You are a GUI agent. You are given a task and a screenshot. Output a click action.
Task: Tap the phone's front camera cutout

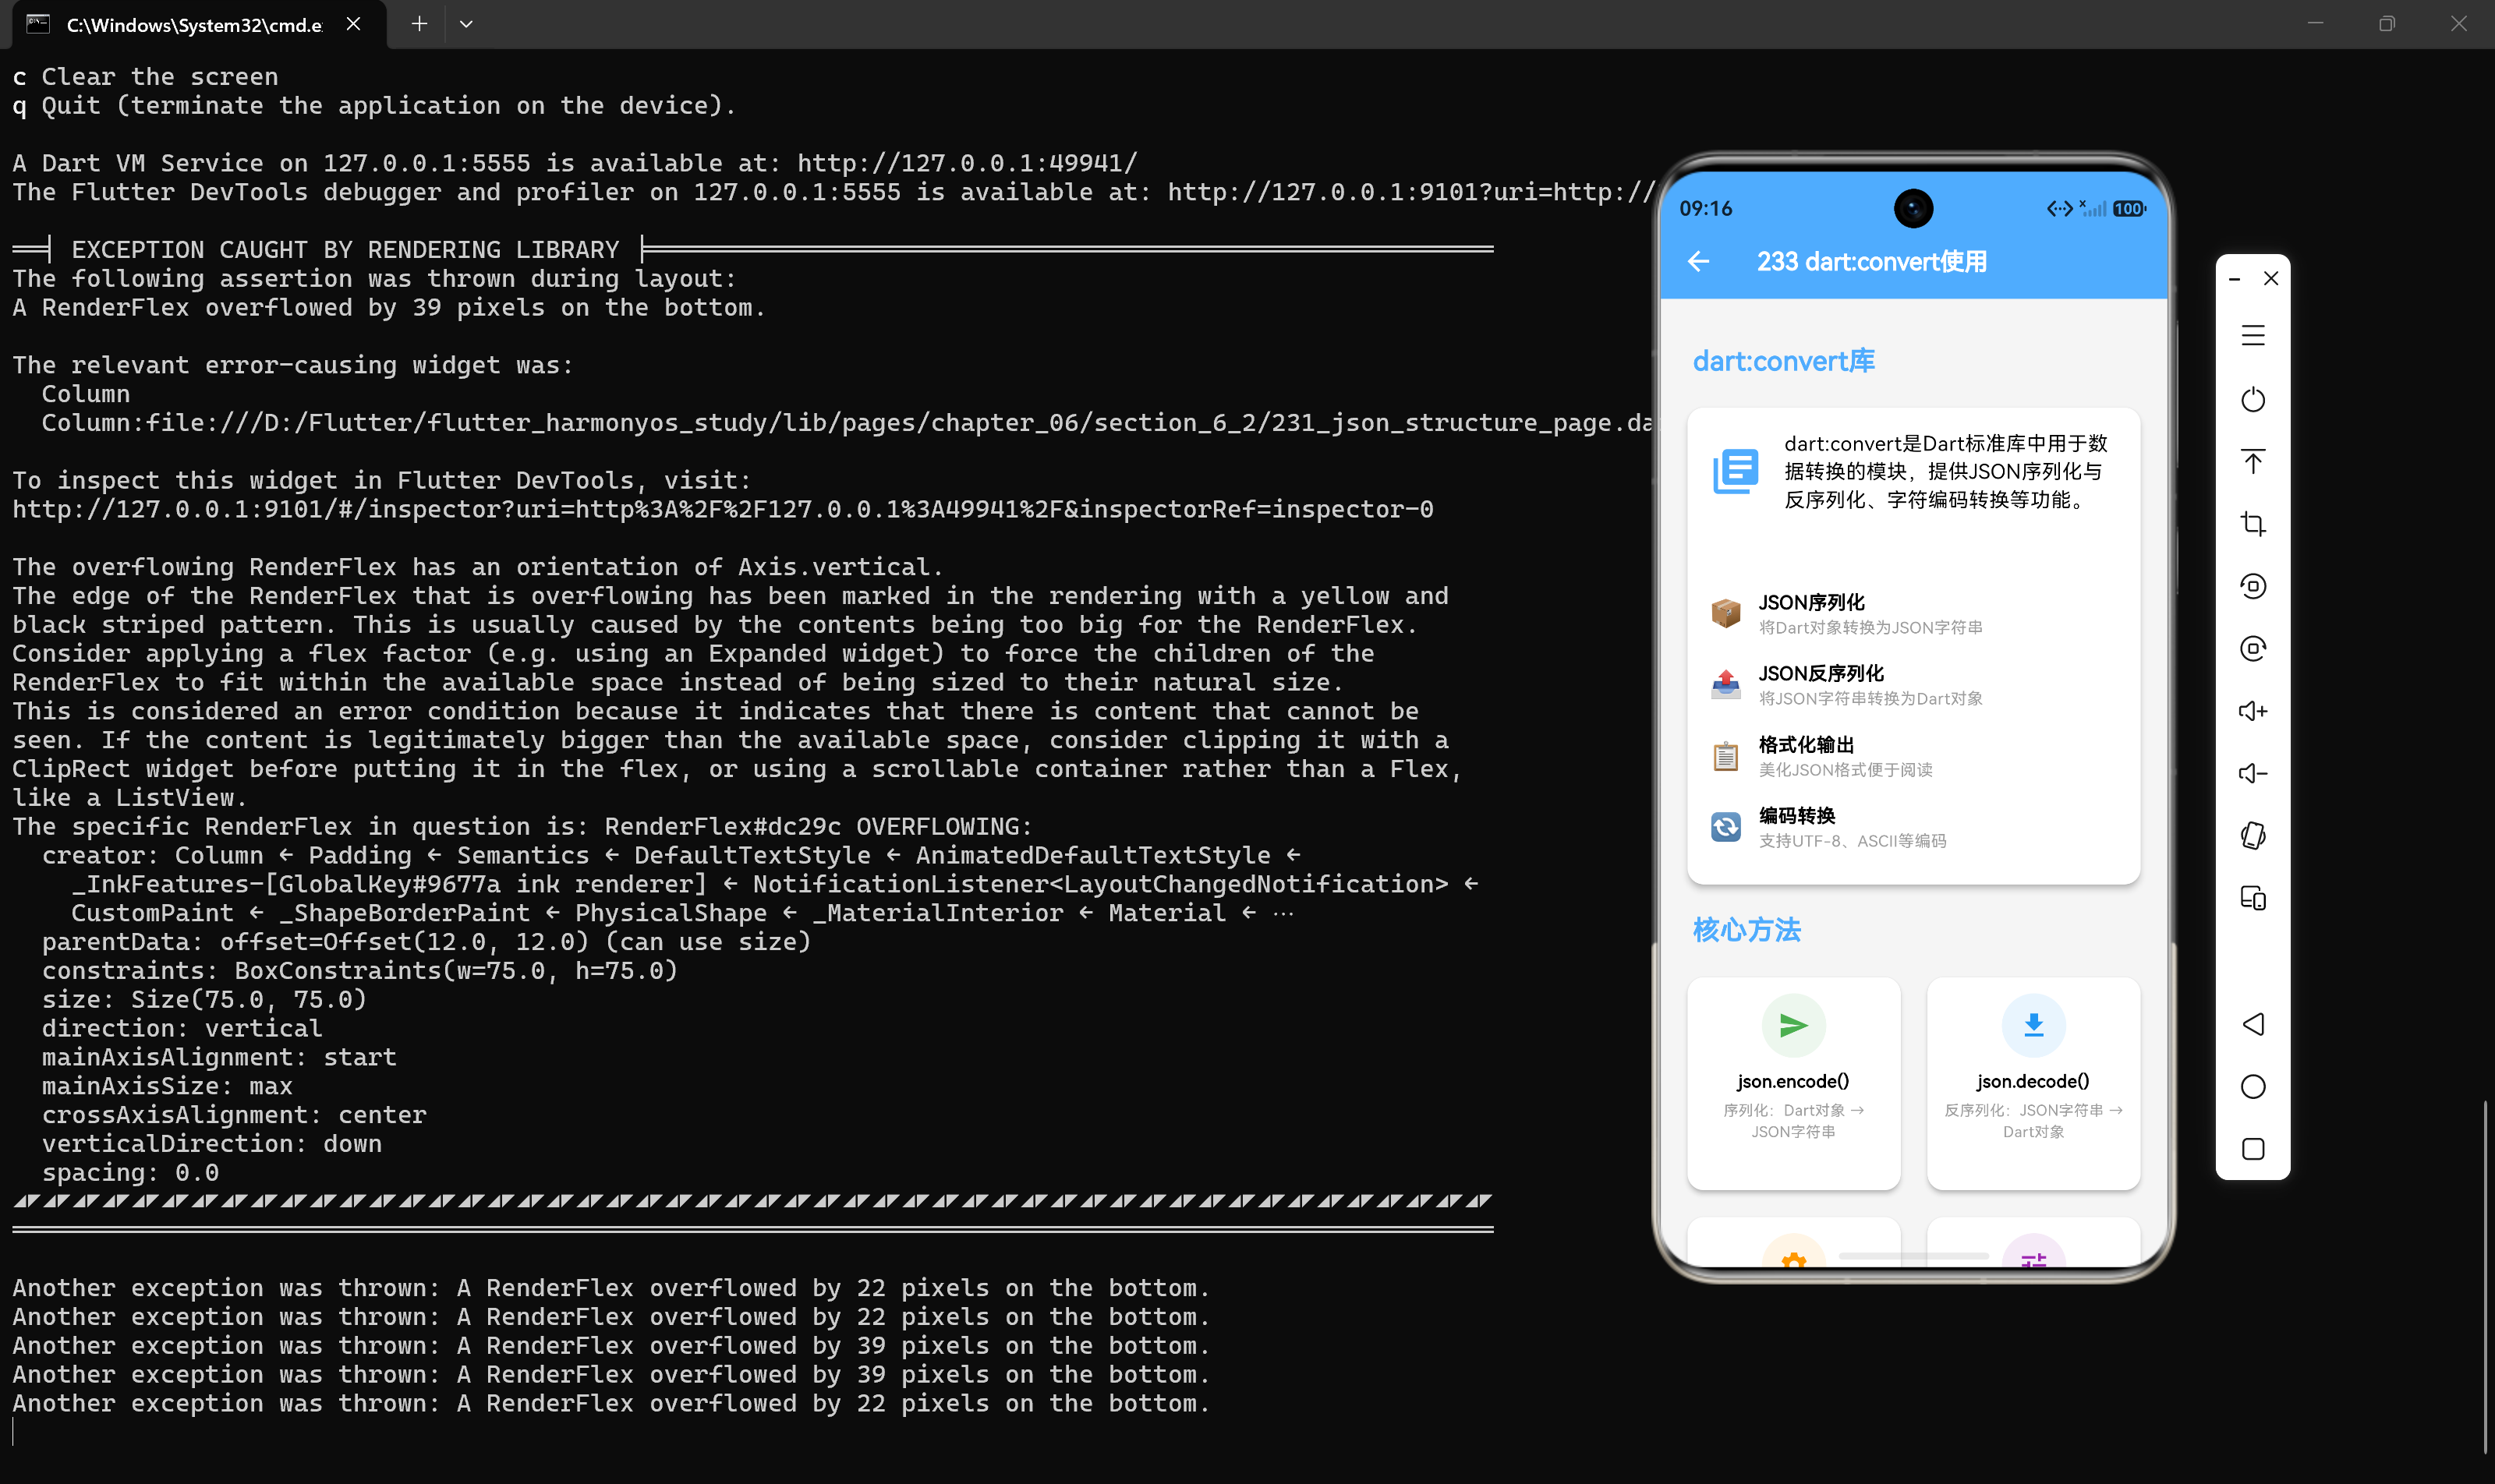pyautogui.click(x=1914, y=209)
